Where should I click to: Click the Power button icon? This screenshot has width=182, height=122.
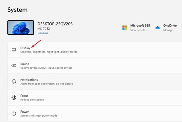tap(14, 113)
